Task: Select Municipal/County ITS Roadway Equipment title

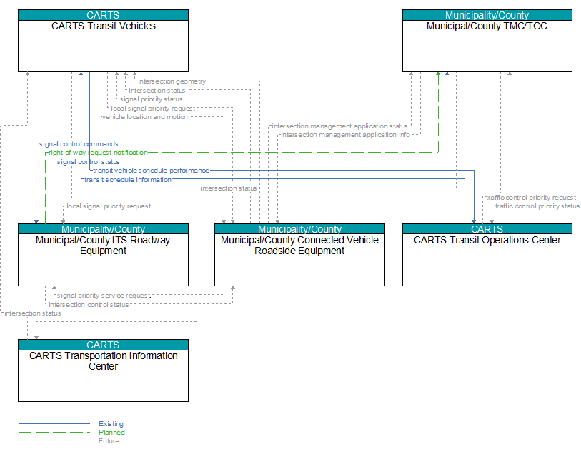Action: click(103, 246)
